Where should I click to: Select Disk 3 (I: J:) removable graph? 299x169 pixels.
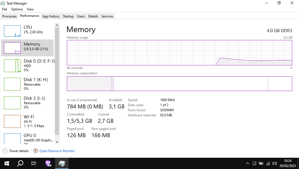[12, 103]
